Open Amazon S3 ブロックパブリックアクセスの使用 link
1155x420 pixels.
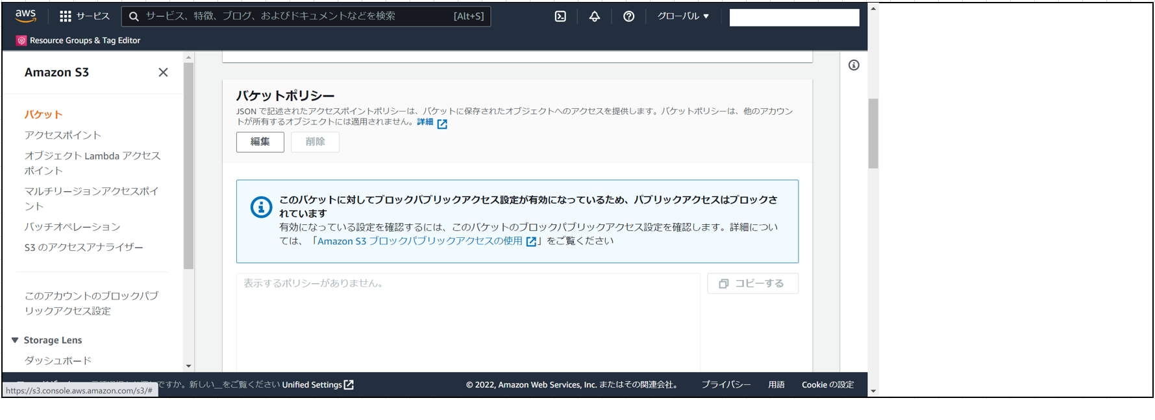click(420, 241)
